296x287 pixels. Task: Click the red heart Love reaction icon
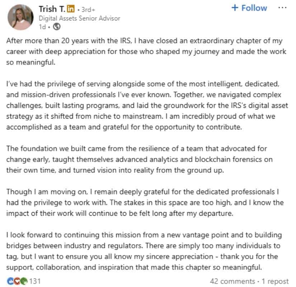pos(17,281)
